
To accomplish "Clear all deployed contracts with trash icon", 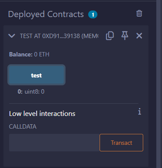I will tap(139, 14).
